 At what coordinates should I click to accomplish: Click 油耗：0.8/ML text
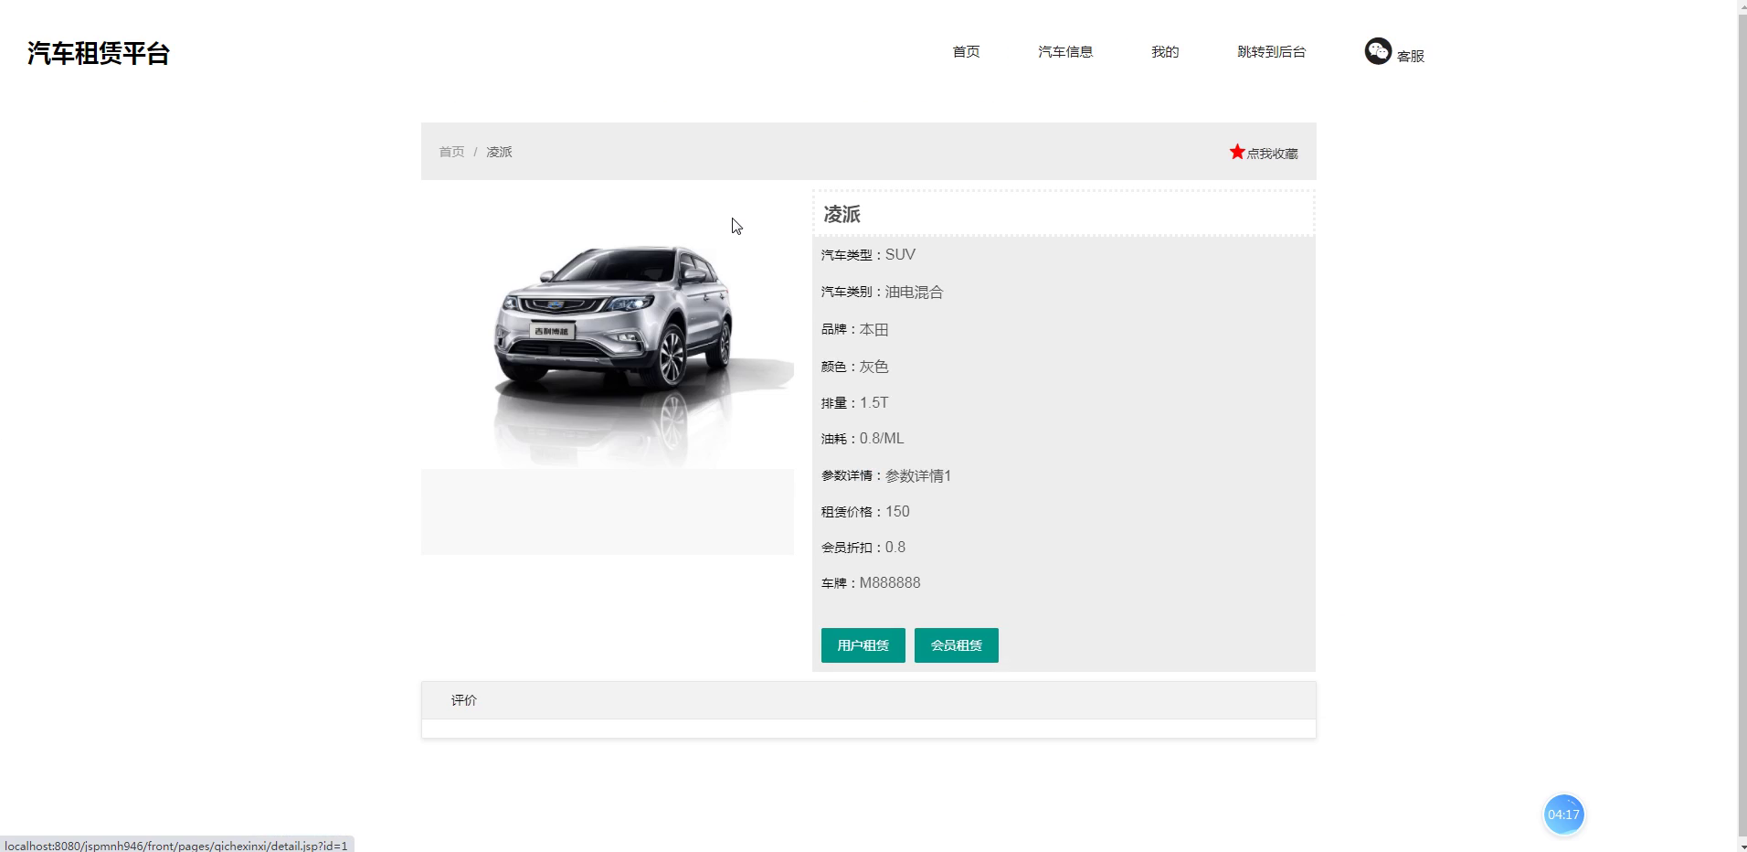(x=863, y=439)
